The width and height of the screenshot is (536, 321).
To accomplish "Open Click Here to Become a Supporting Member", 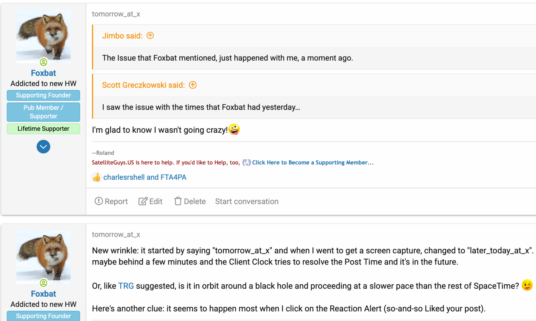I will [313, 163].
